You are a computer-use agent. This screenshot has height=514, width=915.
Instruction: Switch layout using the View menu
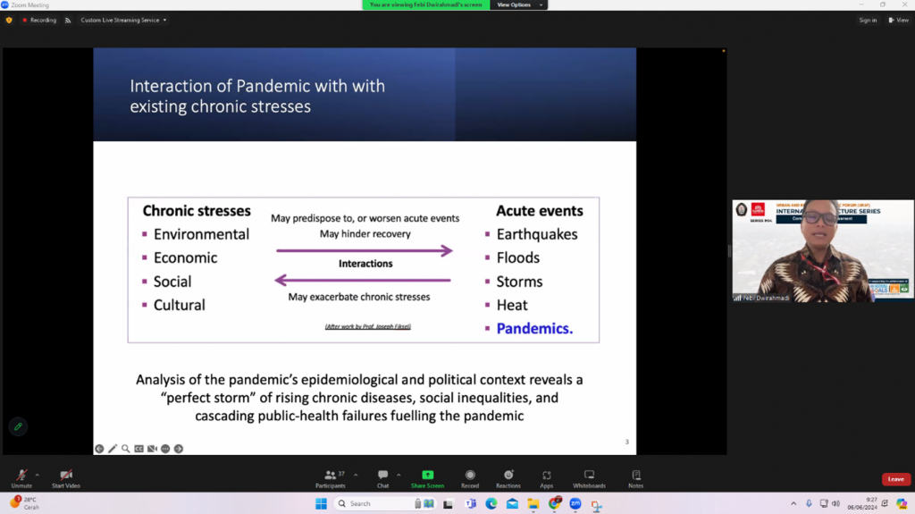(897, 20)
